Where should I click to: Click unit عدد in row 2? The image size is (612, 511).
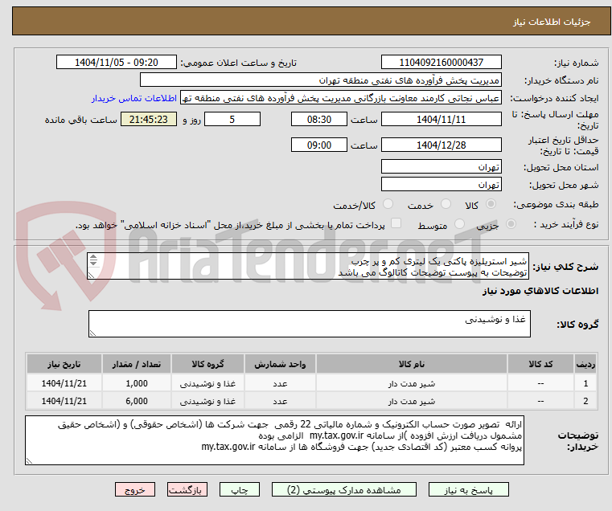click(x=280, y=402)
